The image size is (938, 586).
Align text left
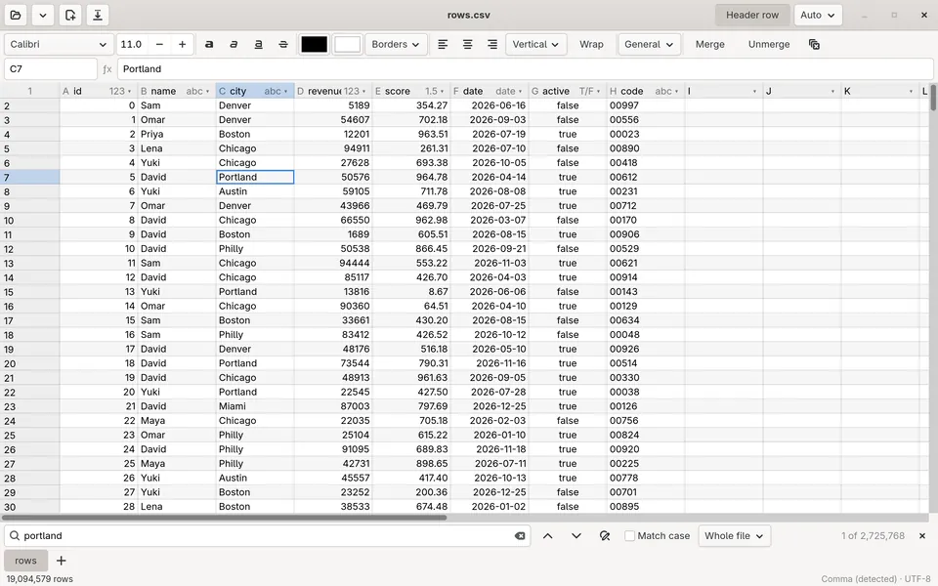[x=443, y=44]
